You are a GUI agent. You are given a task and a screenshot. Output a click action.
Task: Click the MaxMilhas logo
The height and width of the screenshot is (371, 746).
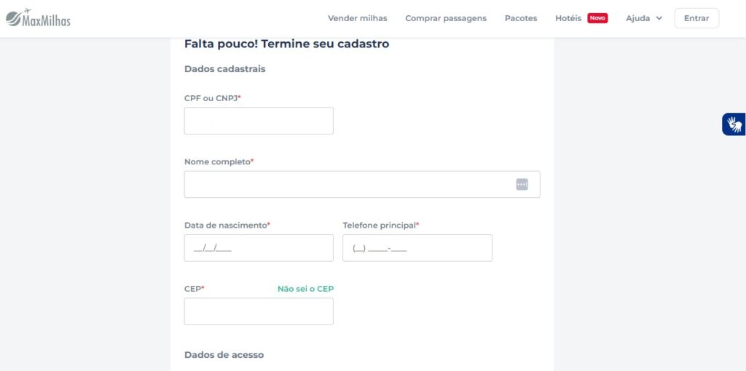coord(38,18)
